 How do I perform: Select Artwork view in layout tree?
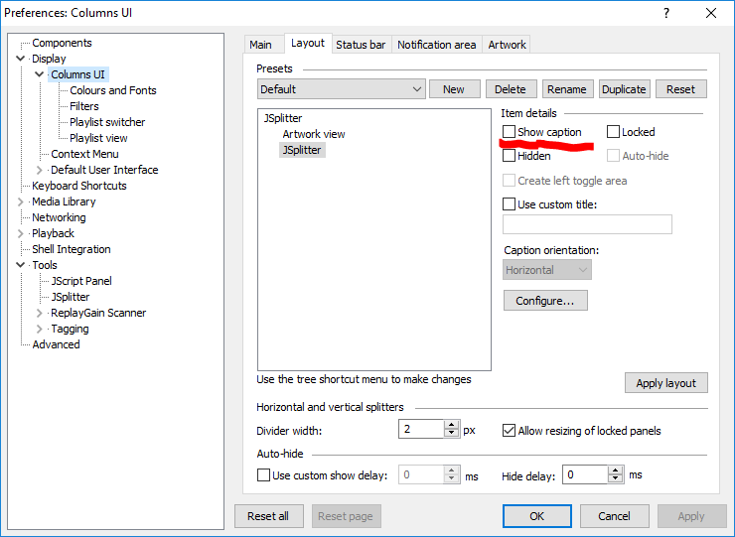click(314, 134)
